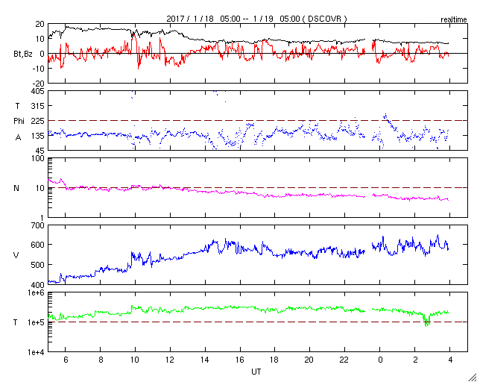Viewport: 477px width, 382px height.
Task: Click the "18" hour tick on the UT axis
Action: pyautogui.click(x=275, y=360)
